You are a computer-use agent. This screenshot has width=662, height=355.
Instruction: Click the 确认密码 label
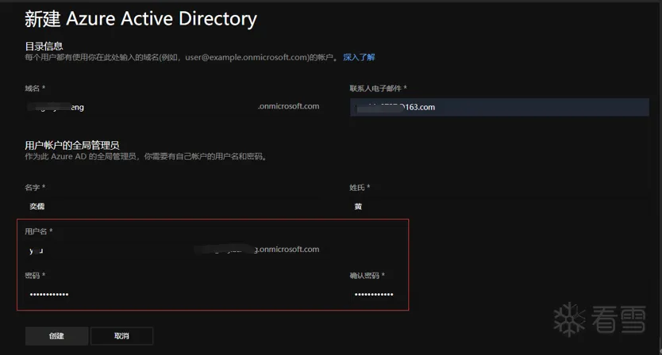(x=367, y=275)
